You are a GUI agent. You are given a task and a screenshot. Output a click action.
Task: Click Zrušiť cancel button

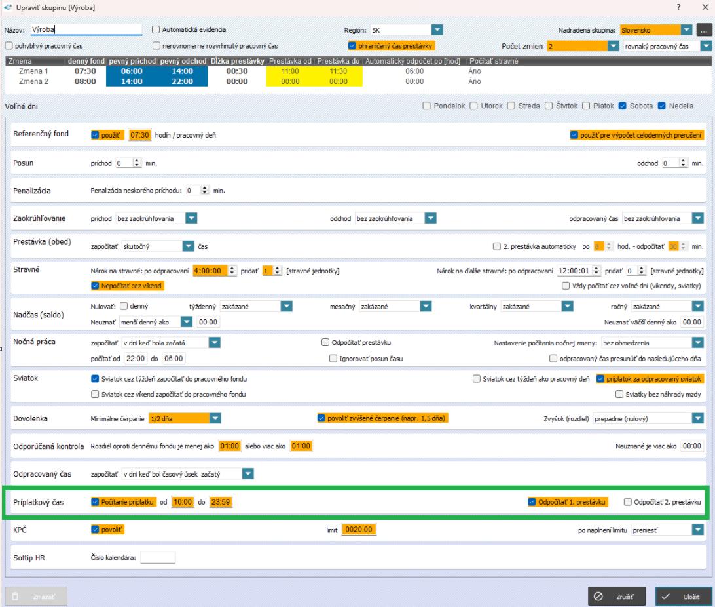coord(617,597)
